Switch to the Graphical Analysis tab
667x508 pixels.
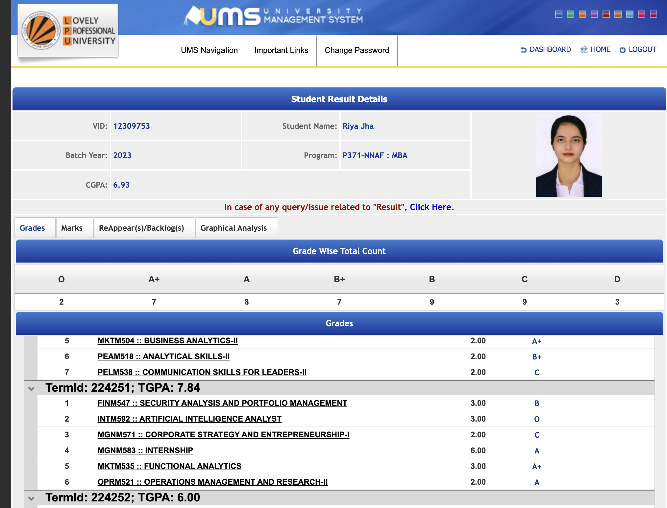tap(234, 228)
